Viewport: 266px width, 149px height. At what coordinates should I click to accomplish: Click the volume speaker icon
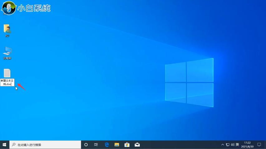tap(232, 145)
